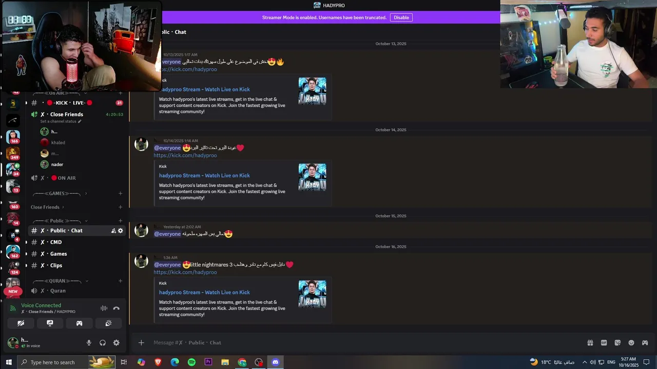Open kick.com link in October 14 message

pyautogui.click(x=185, y=155)
